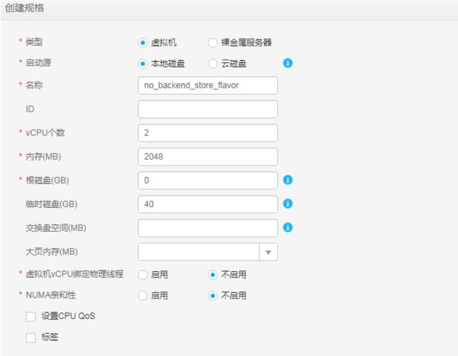Screen dimensions: 458x356
Task: Open 大页内存(MB) dropdown arrow
Action: [x=268, y=252]
